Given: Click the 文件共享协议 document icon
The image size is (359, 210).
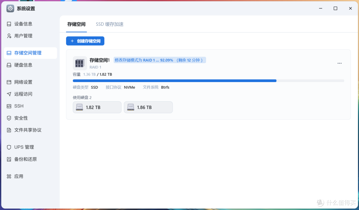Looking at the screenshot, I should point(9,130).
